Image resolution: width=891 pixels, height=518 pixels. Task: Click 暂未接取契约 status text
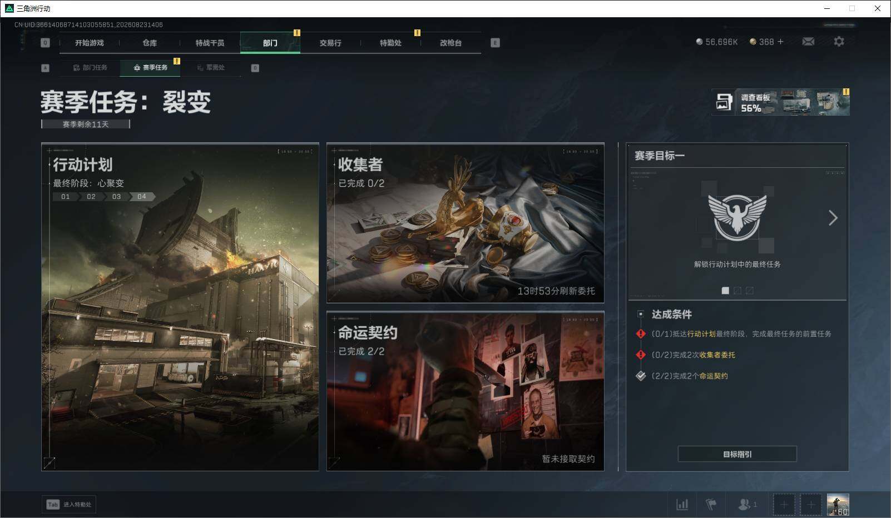click(568, 459)
